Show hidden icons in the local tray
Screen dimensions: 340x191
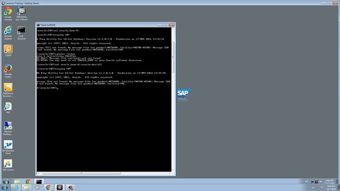click(x=309, y=188)
